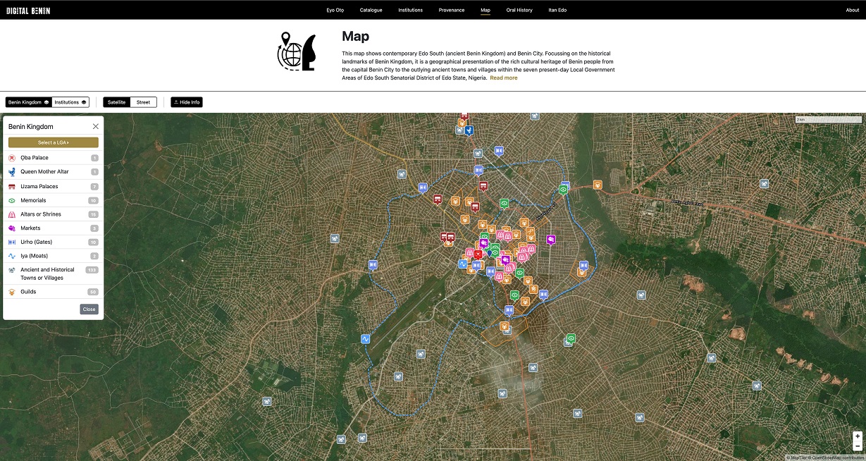Close the Benin Kingdom panel with X
The width and height of the screenshot is (866, 461).
click(x=96, y=127)
